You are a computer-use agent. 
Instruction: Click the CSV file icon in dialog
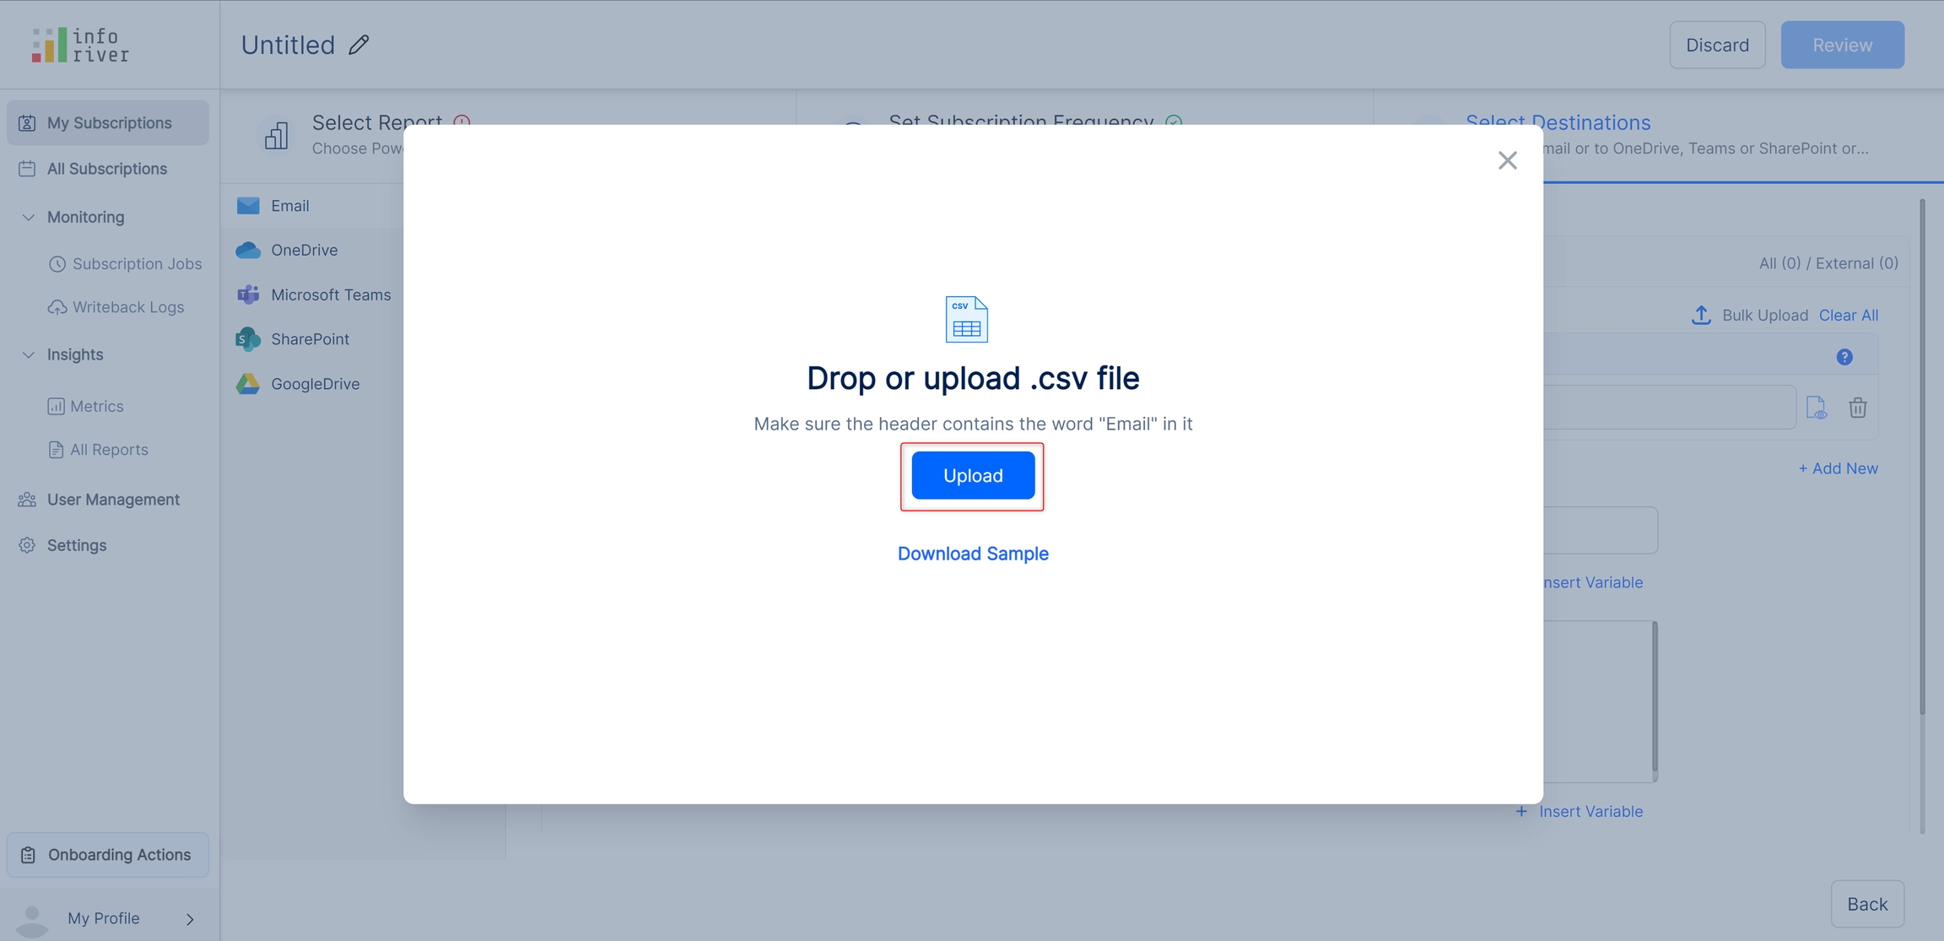(x=966, y=319)
